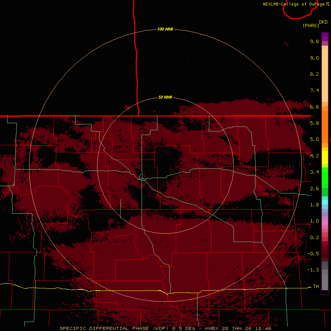Screen dimensions: 331x331
Task: Click the bright green band of the scale
Action: 325,178
